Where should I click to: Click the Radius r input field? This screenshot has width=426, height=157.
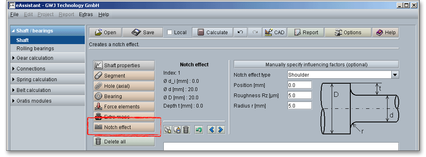click(x=300, y=105)
